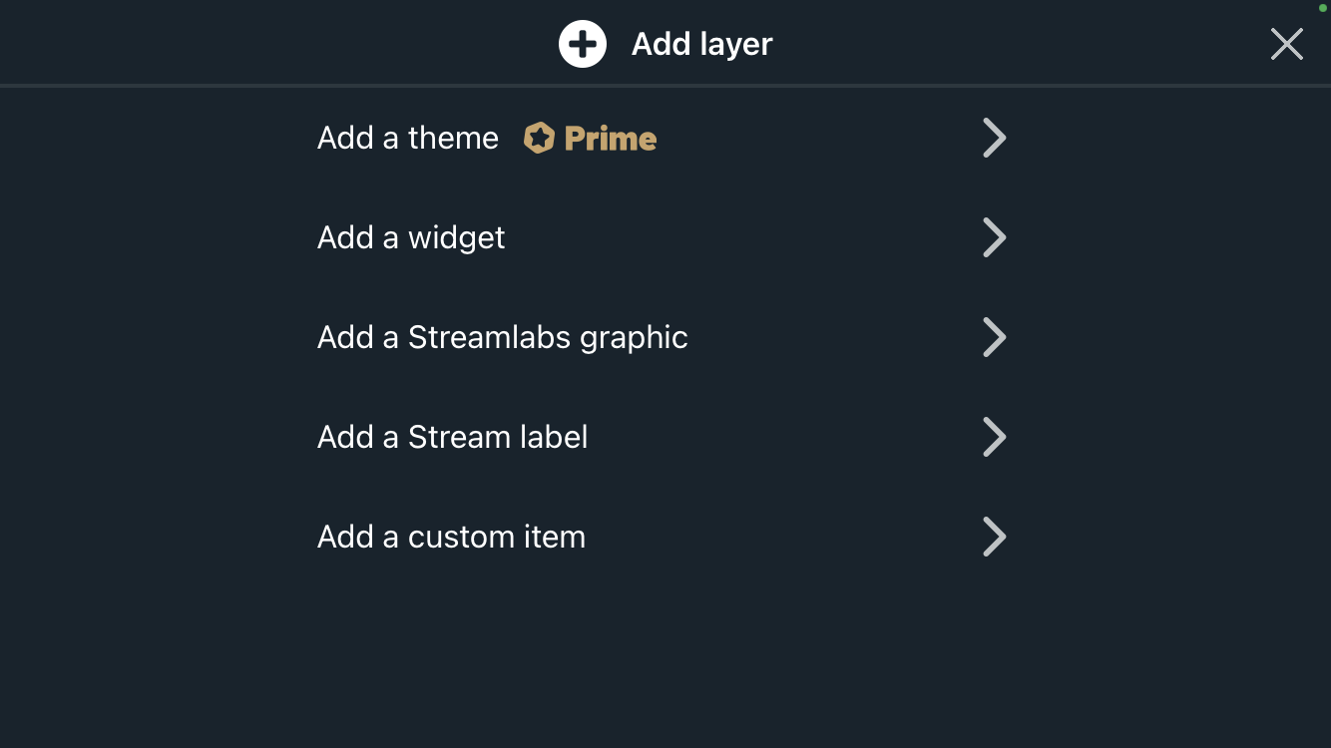This screenshot has height=748, width=1331.
Task: Click the Add layer title text
Action: tap(702, 44)
